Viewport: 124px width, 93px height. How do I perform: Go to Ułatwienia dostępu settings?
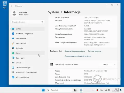[x=28, y=67]
